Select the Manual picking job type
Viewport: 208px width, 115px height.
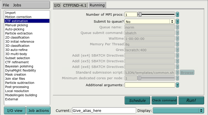click(27, 25)
